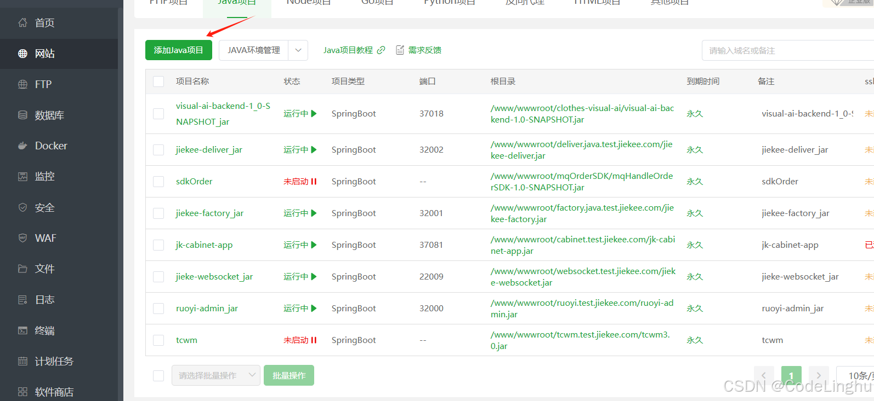
Task: Click the 批量操作 button
Action: point(289,375)
